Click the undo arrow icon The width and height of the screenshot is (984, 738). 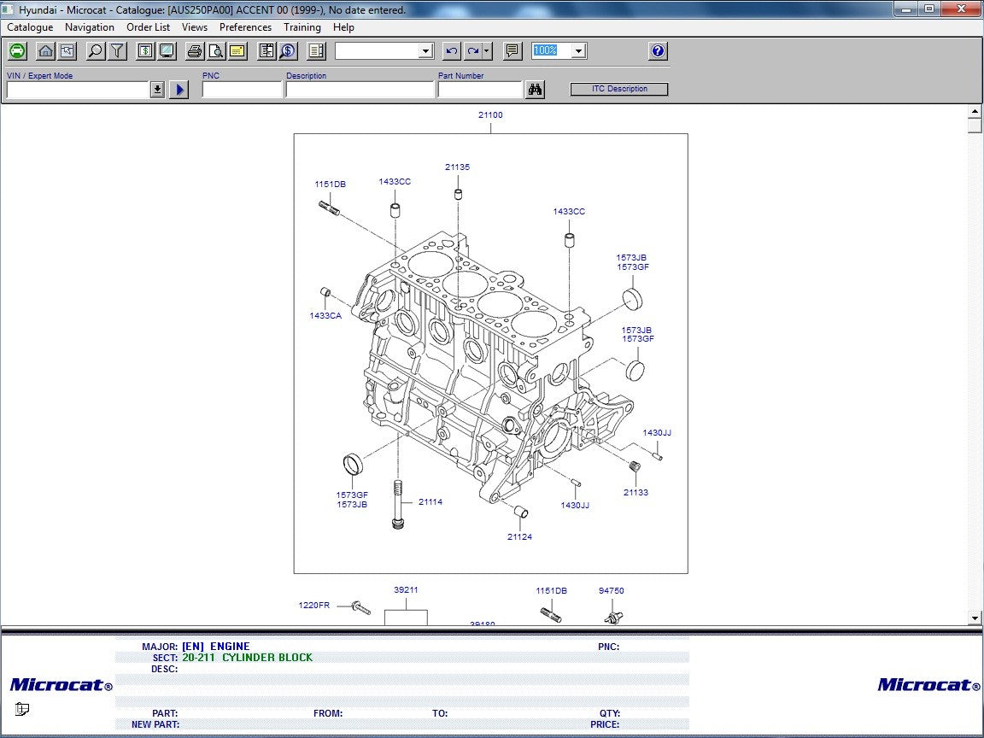[x=452, y=51]
